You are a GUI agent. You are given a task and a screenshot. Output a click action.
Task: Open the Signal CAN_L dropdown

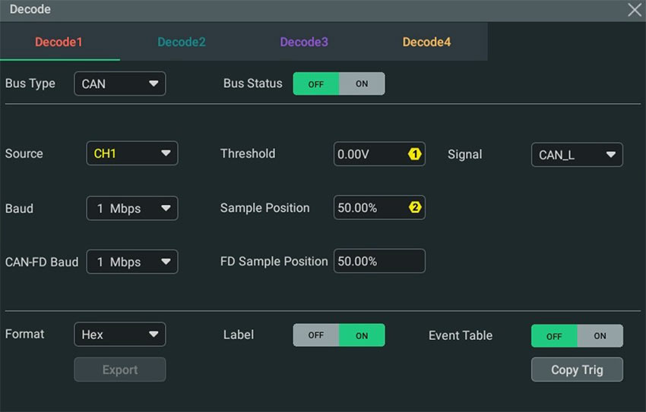(577, 155)
